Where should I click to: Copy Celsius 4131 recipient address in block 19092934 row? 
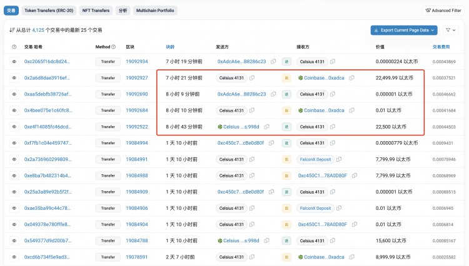333,61
